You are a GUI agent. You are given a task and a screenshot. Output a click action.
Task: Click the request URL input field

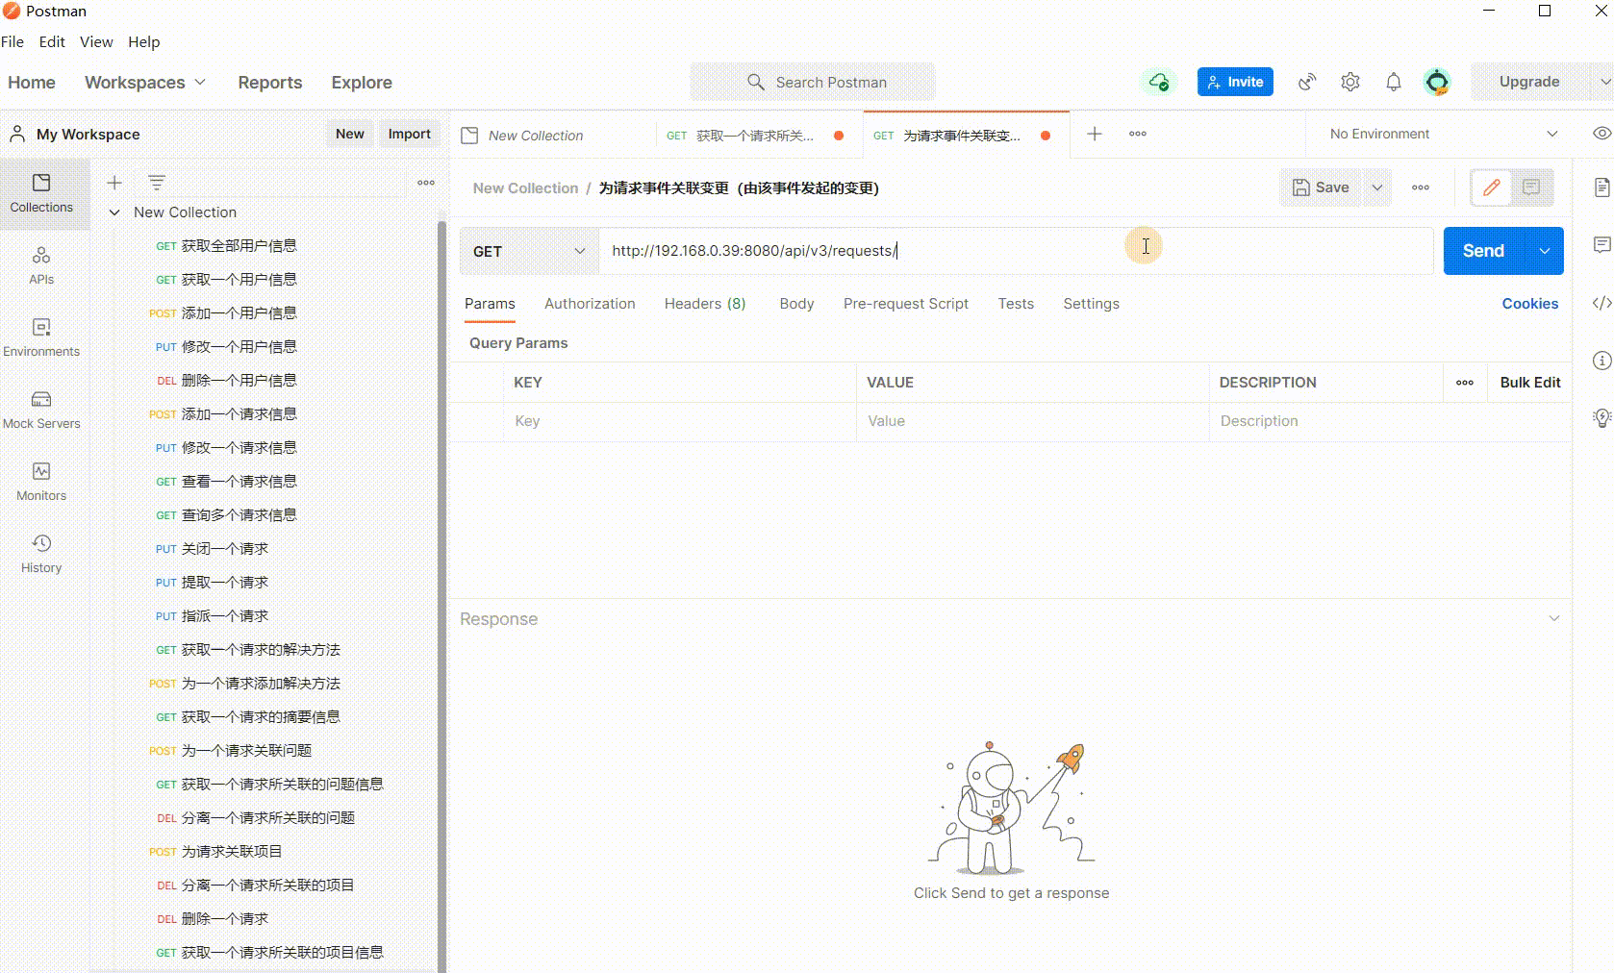click(1016, 251)
